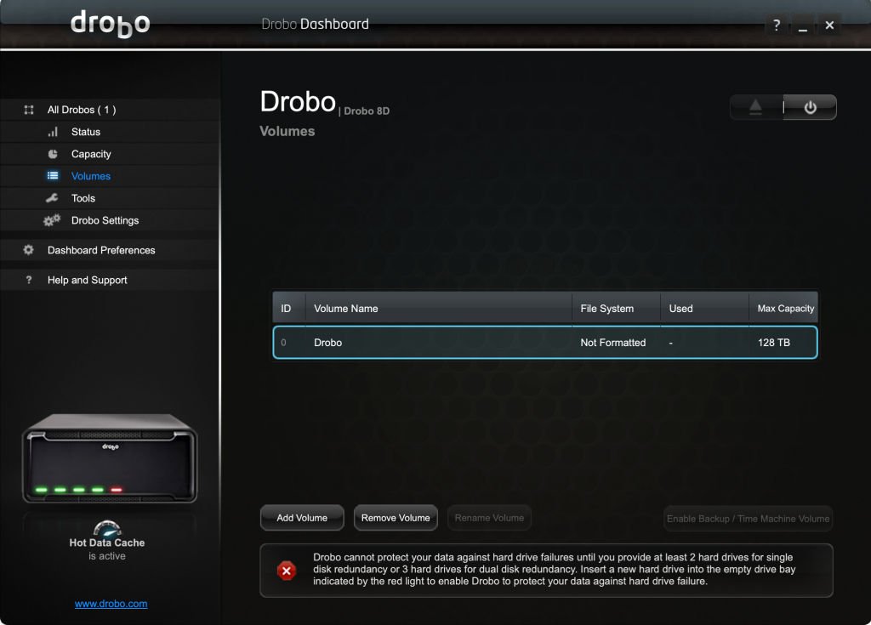This screenshot has height=625, width=871.
Task: Click the drobo logo in the header
Action: (x=110, y=24)
